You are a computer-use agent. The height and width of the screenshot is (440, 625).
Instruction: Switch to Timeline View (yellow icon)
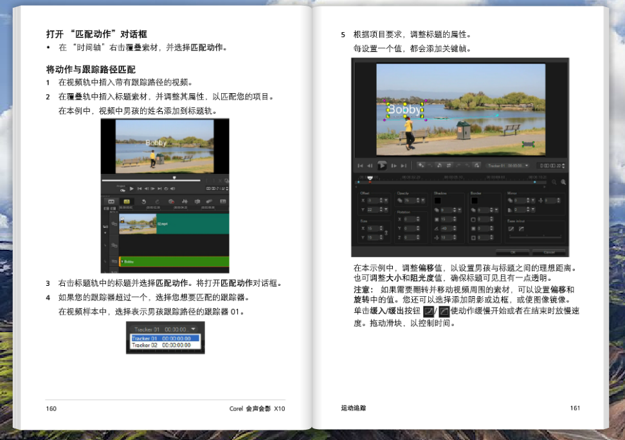click(127, 202)
